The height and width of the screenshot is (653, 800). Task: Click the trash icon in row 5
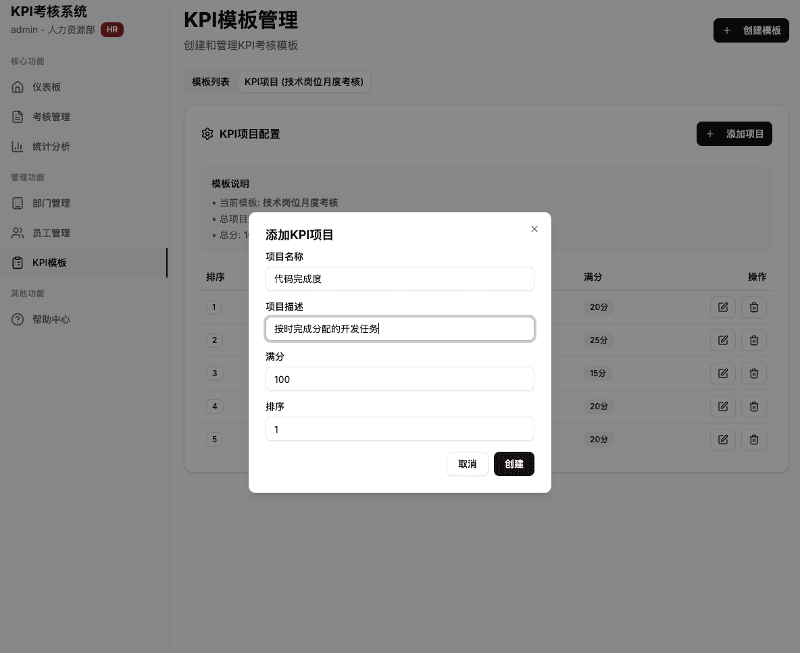click(x=754, y=440)
